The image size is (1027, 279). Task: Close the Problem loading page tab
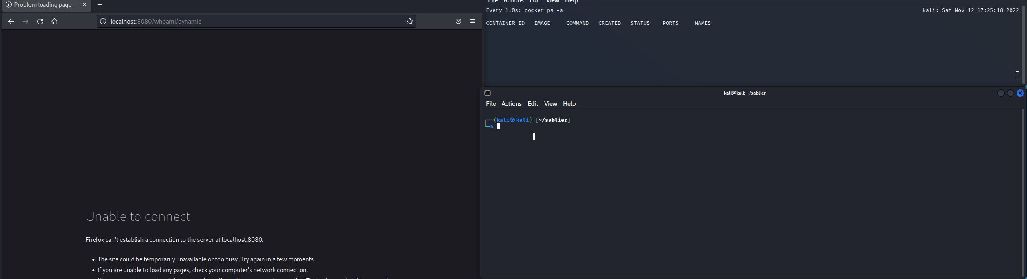point(85,5)
